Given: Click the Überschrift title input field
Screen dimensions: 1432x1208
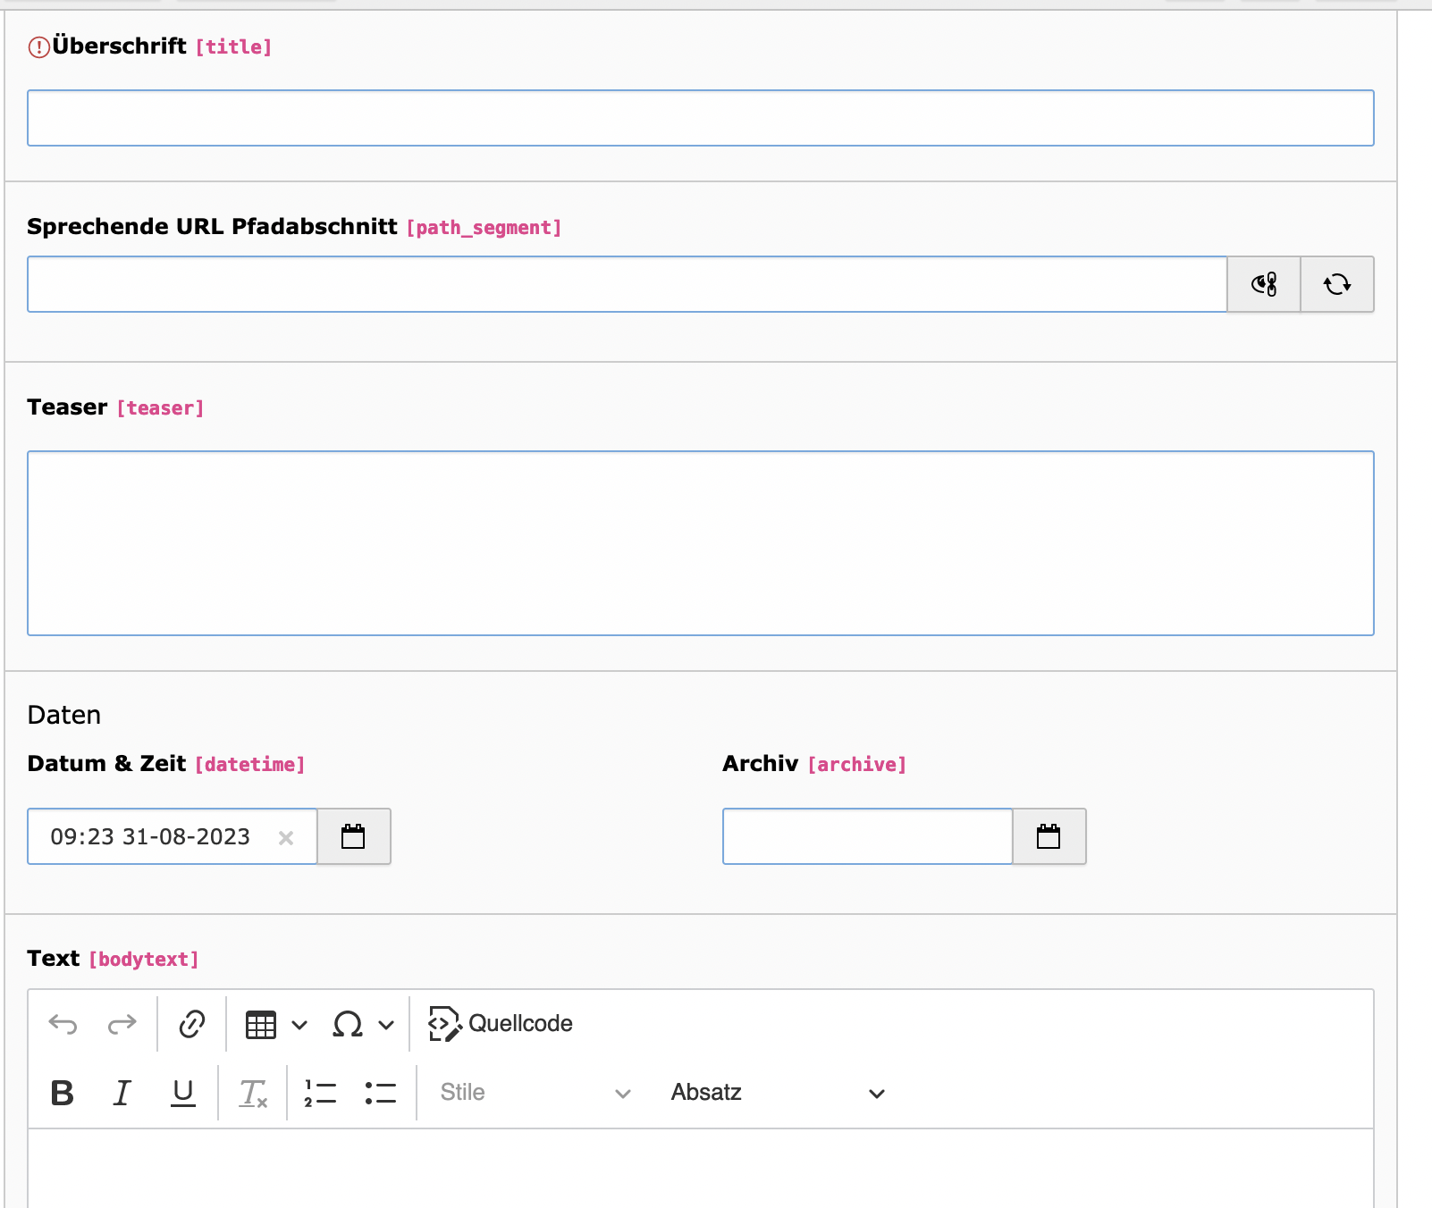Looking at the screenshot, I should [x=700, y=118].
